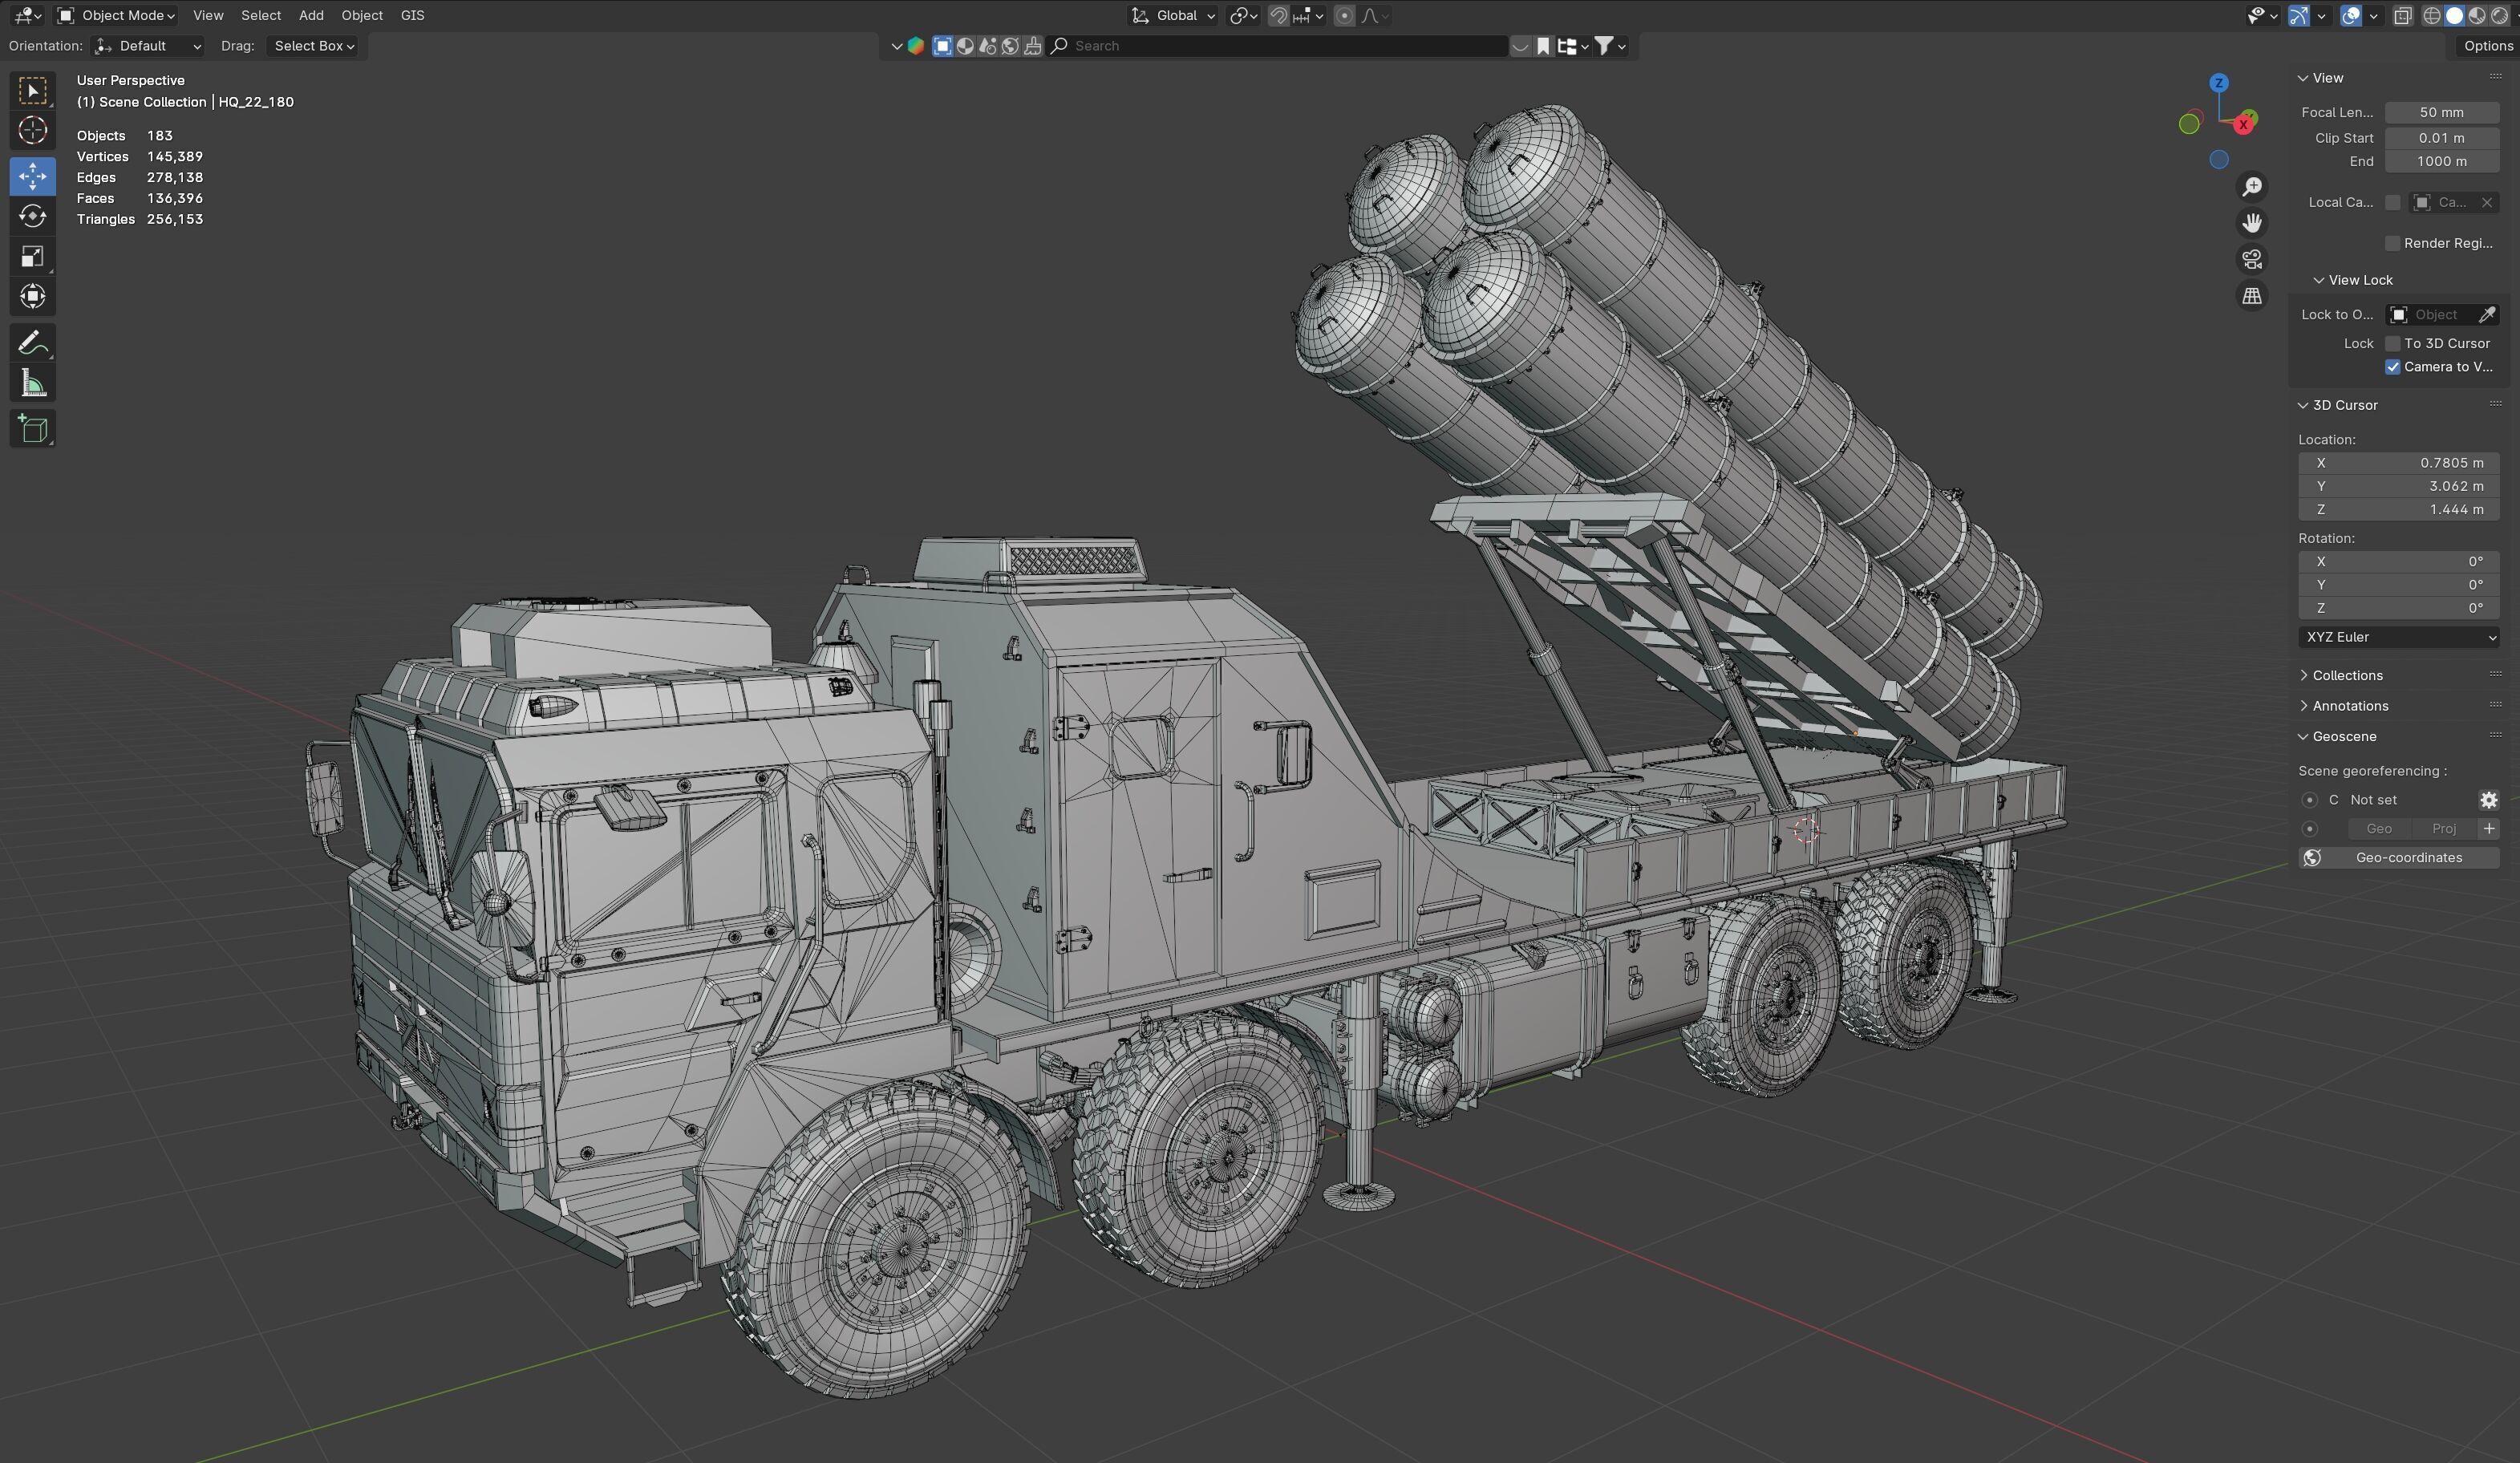Image resolution: width=2520 pixels, height=1463 pixels.
Task: Select the object-type filter icon
Action: tap(942, 46)
